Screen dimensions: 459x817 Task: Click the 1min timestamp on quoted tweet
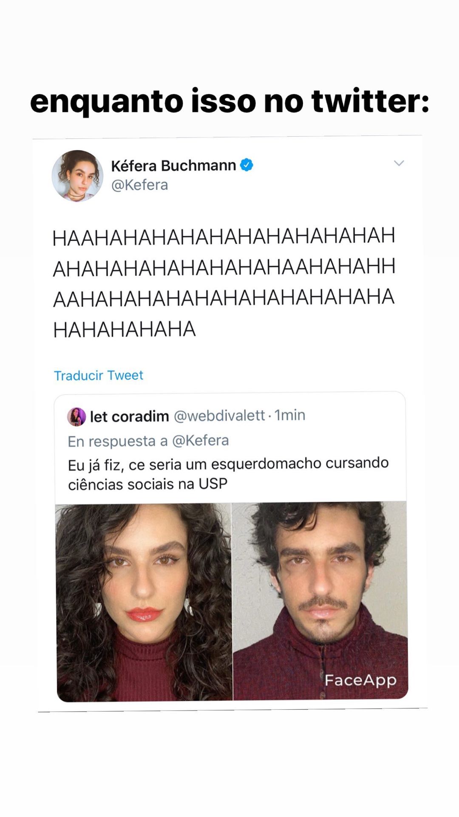(x=290, y=415)
